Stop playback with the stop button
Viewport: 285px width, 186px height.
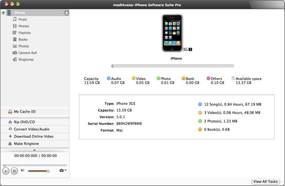click(14, 171)
